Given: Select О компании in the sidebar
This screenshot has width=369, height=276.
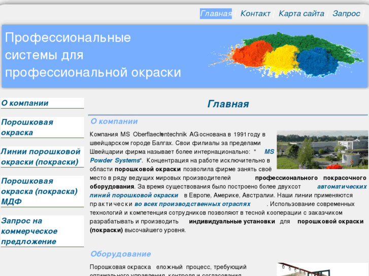Looking at the screenshot, I should pos(42,103).
